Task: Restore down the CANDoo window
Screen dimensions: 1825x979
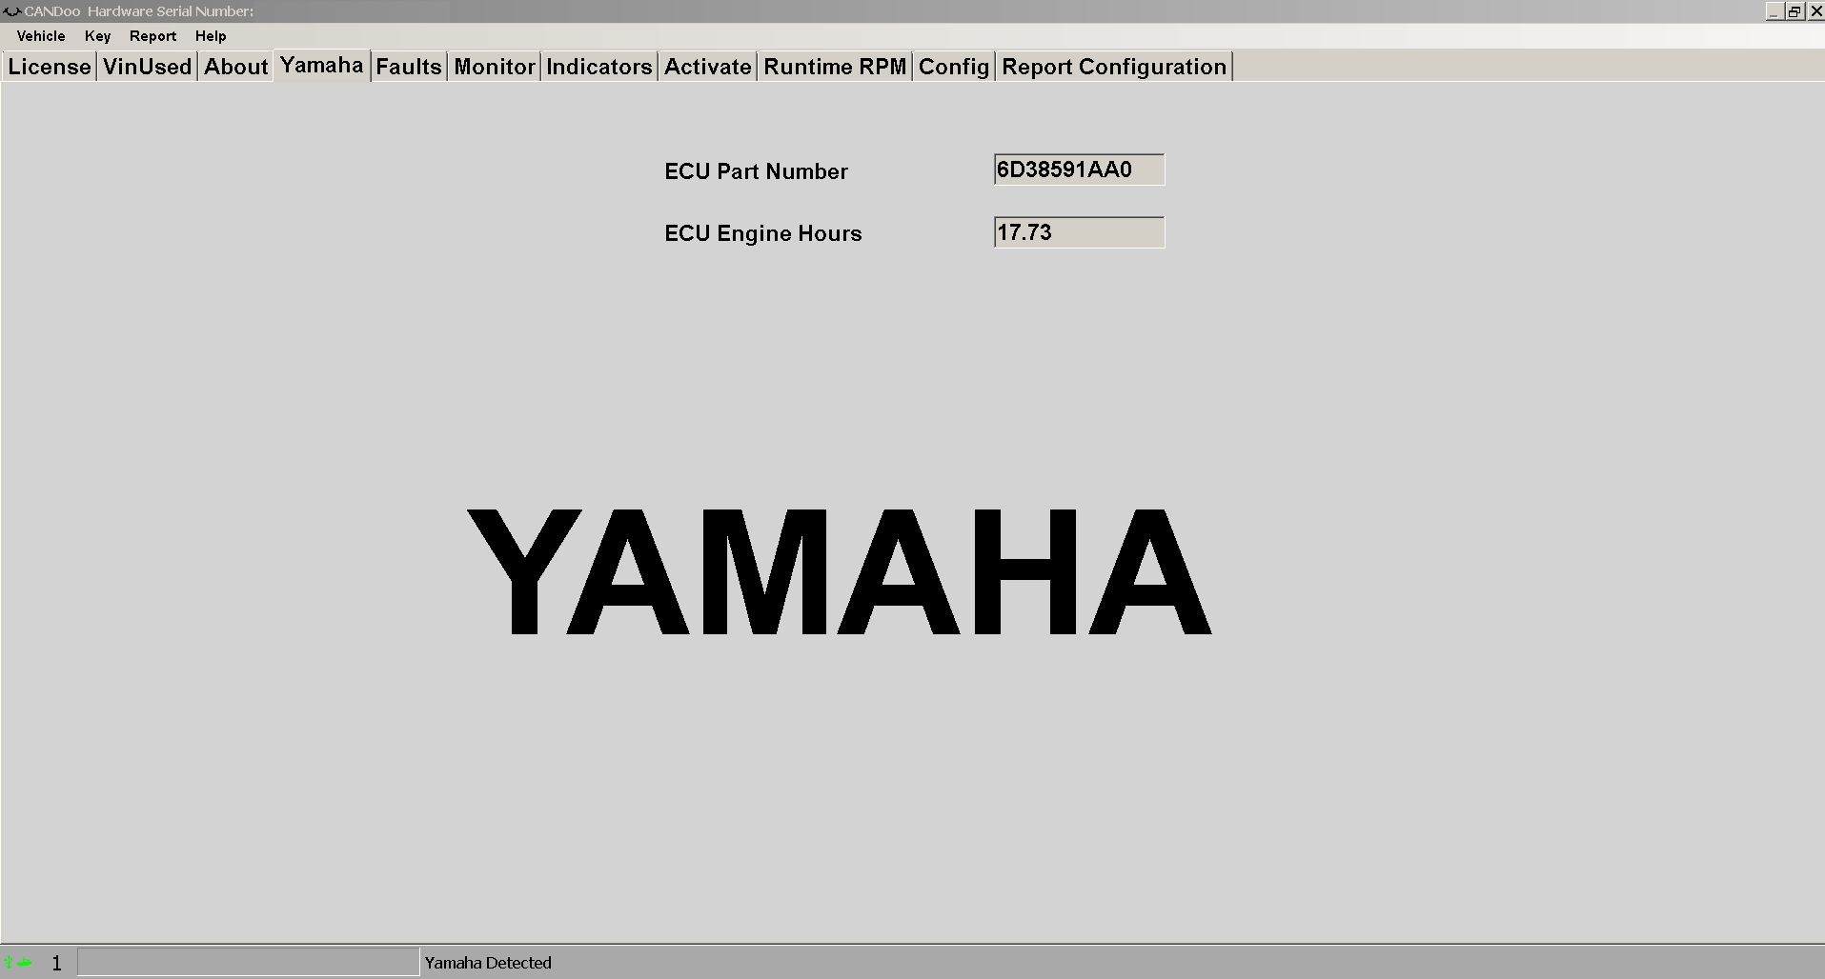Action: (1795, 11)
